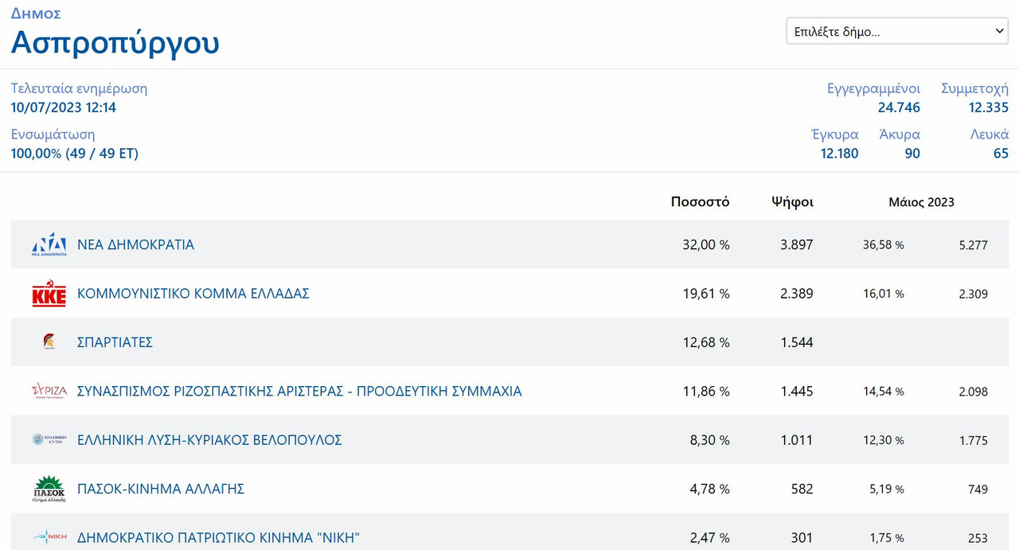
Task: Click the ΝΕΑ ΔΗΜΟΚΡΑΤΙΑ party logo
Action: (x=49, y=244)
